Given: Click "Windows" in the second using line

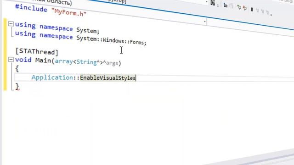Looking at the screenshot, I should tap(113, 41).
